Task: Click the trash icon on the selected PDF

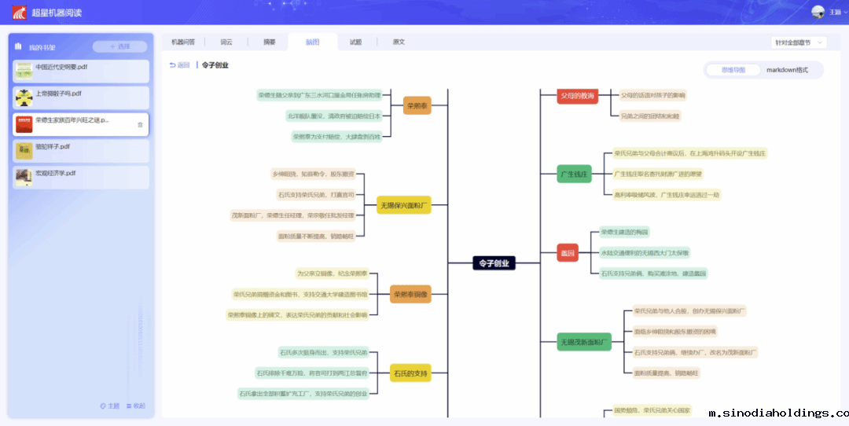Action: [140, 124]
